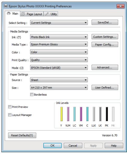Expand the Mode dropdown EPSON Standard (sRGB)
The image size is (127, 154).
(59, 68)
